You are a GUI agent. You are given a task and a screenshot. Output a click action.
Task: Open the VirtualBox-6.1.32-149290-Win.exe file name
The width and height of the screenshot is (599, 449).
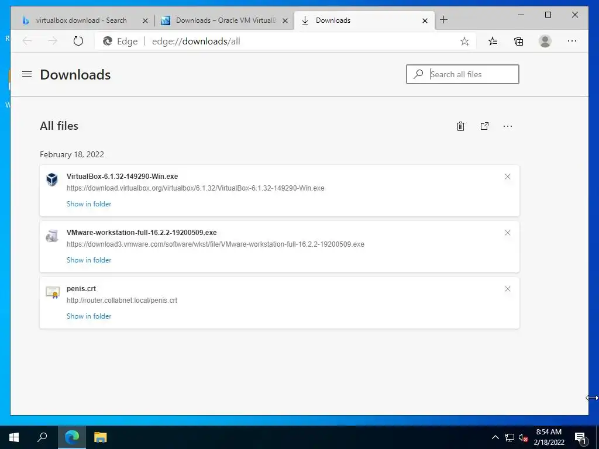click(x=122, y=177)
